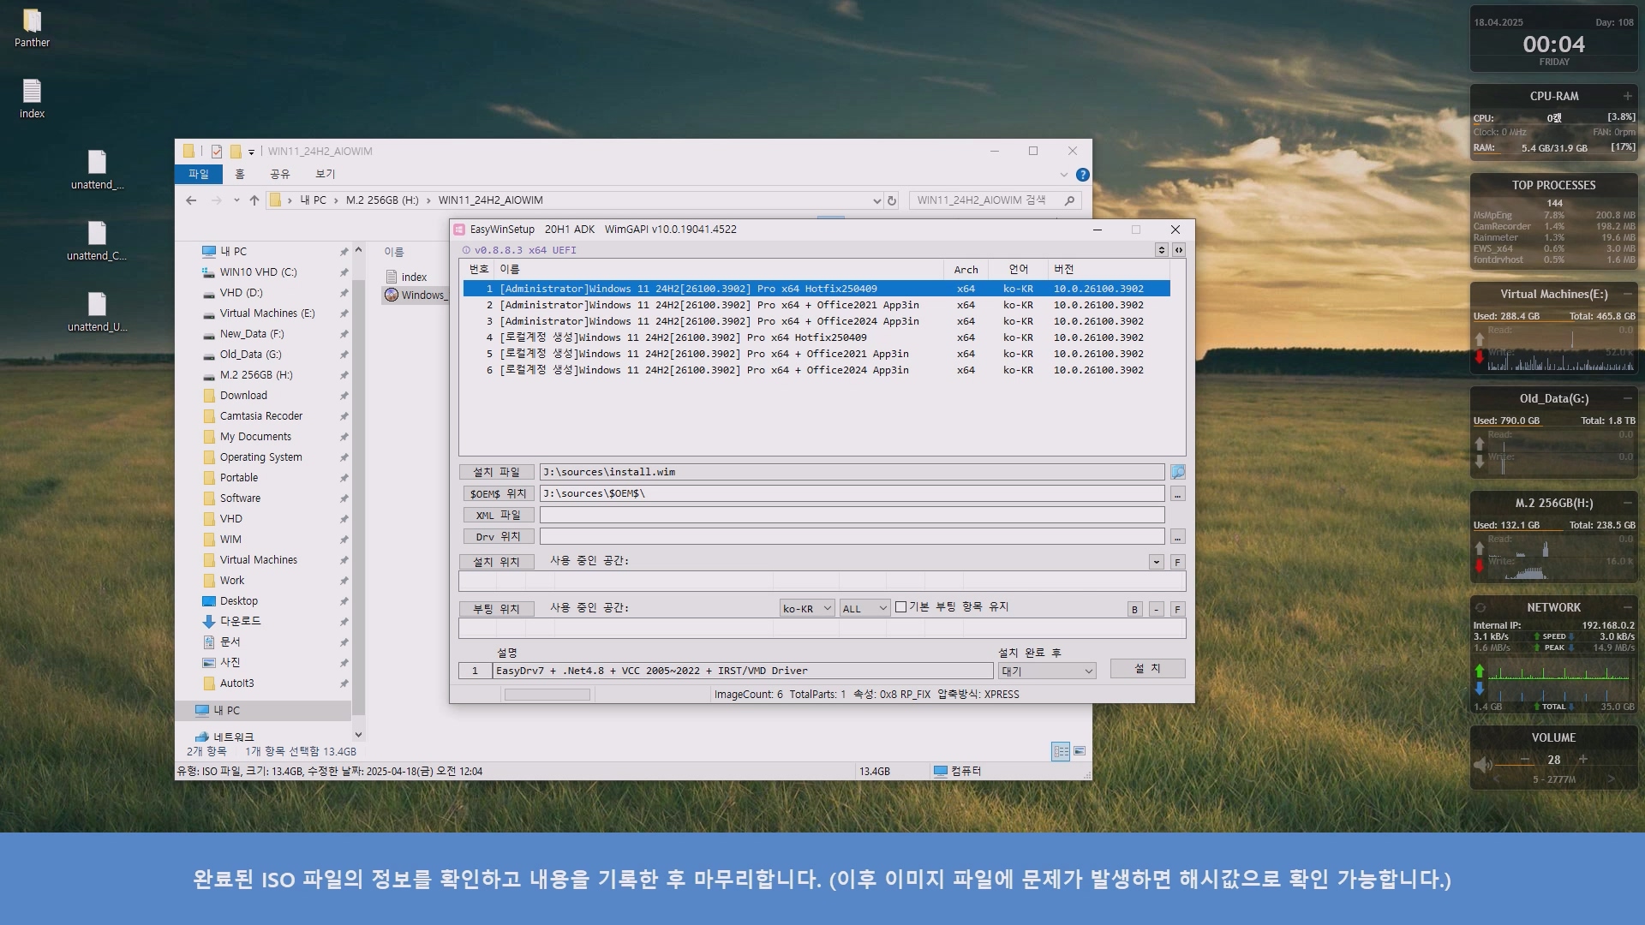Screen dimensions: 1645x925
Task: Click the XML 파일 button
Action: point(498,515)
